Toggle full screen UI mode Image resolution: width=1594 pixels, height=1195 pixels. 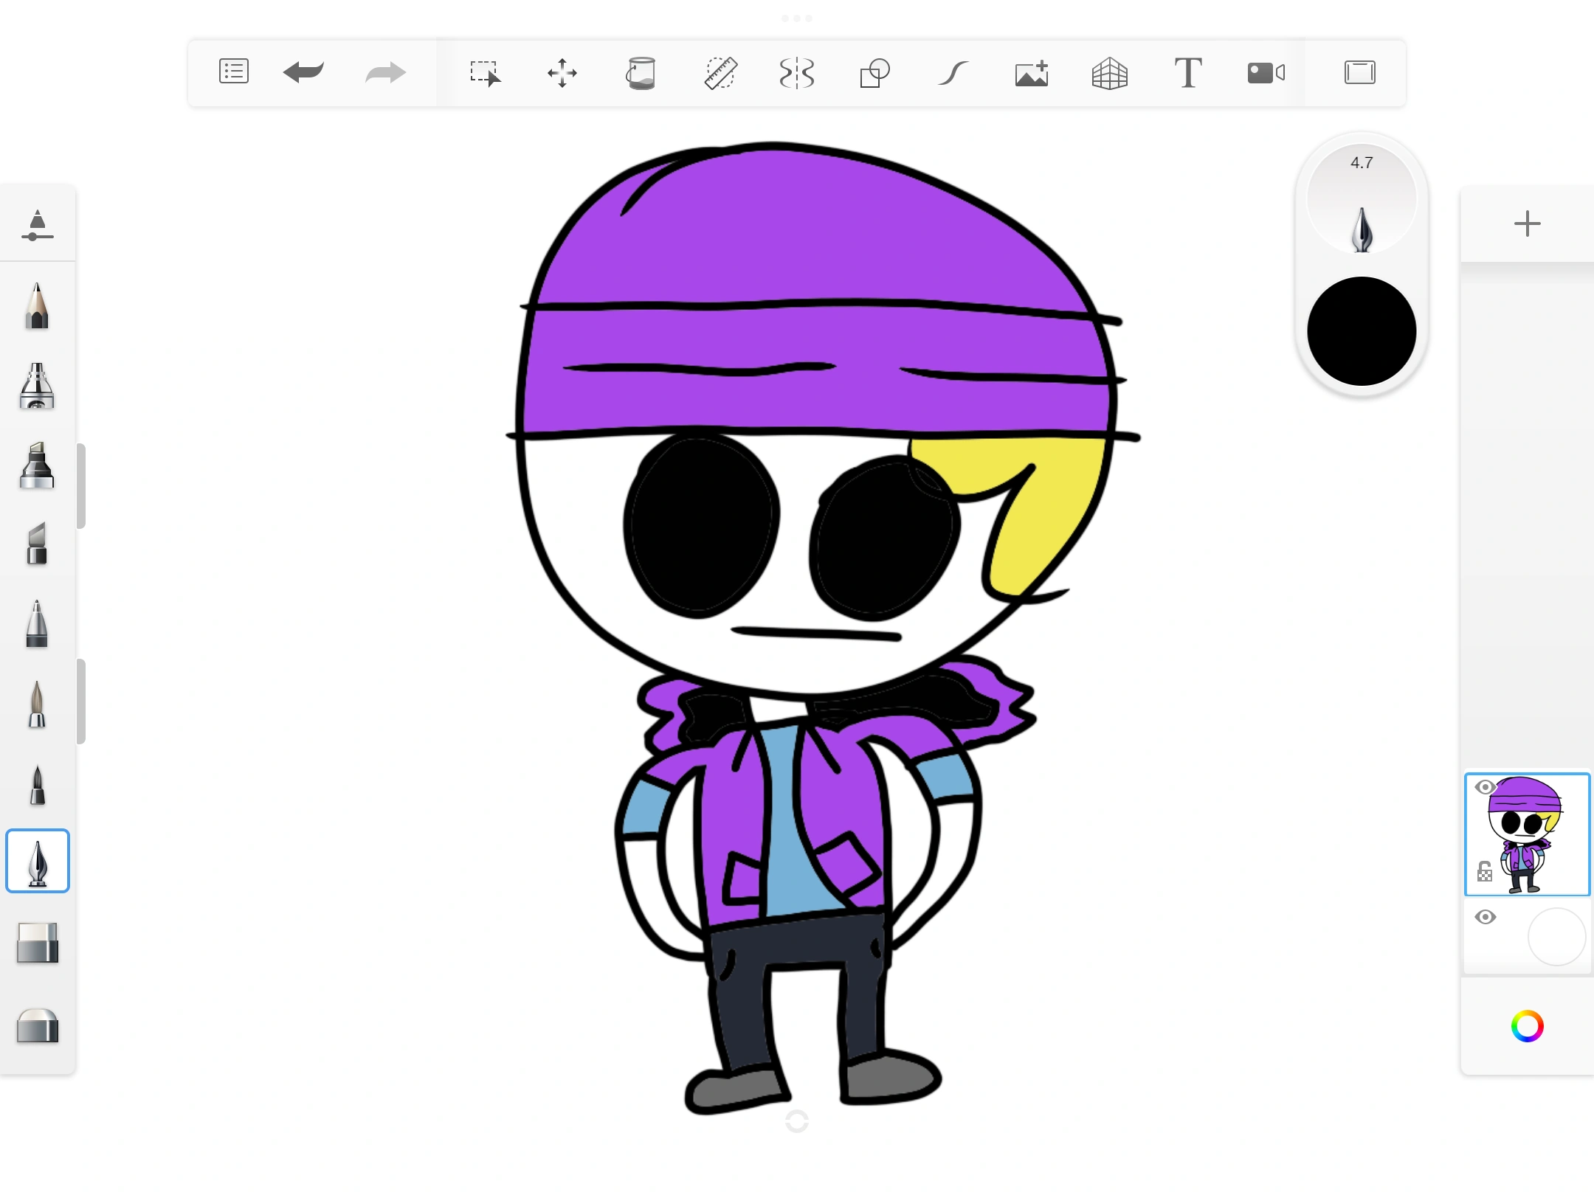[x=1359, y=73]
